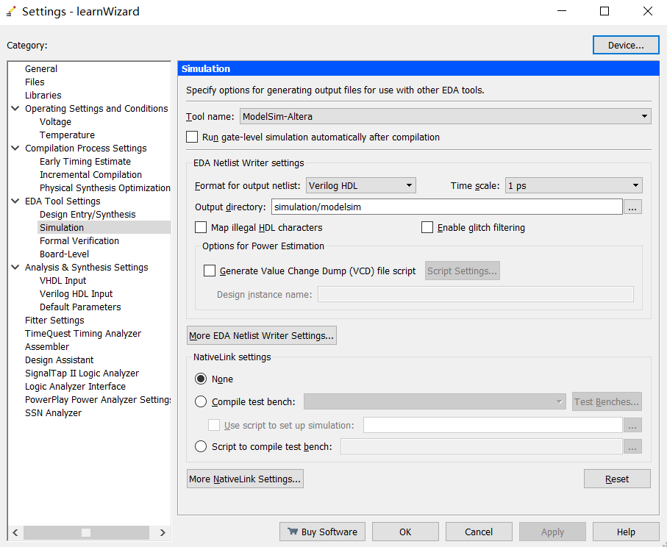Confirm settings with OK

coord(405,532)
